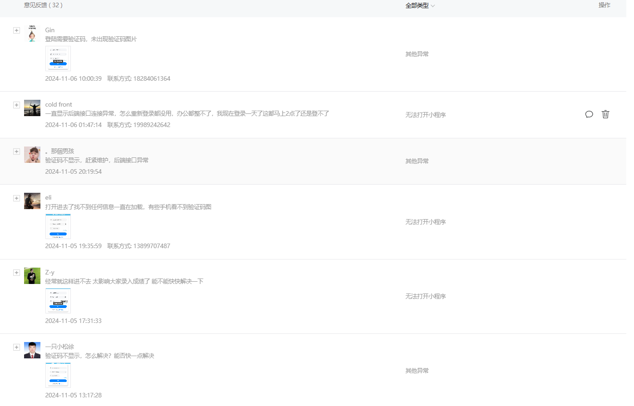Open Gin's profile avatar

32,34
